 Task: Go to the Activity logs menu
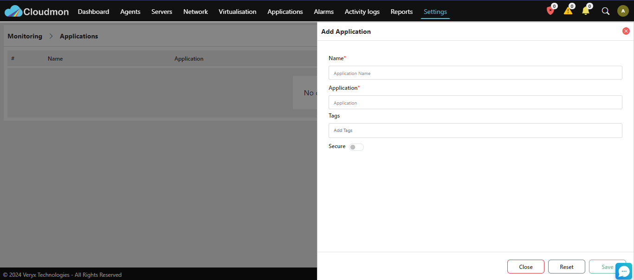tap(362, 12)
